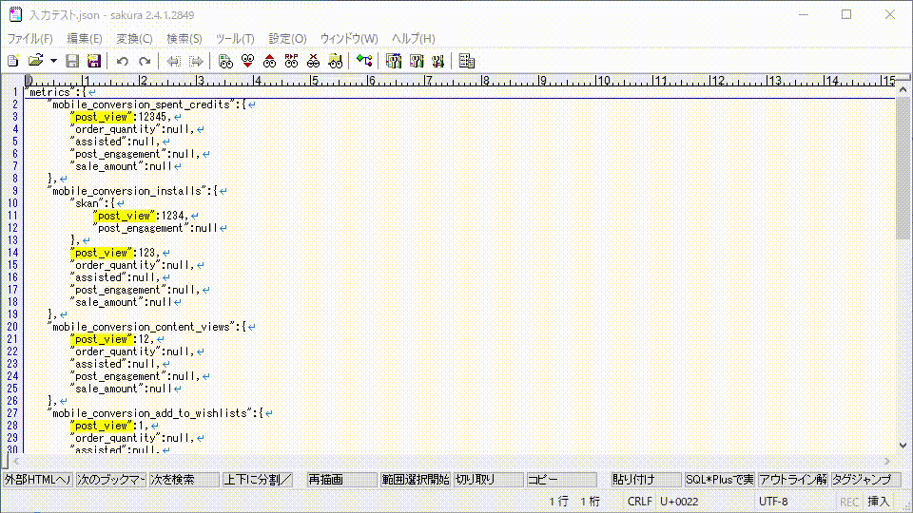Image resolution: width=913 pixels, height=513 pixels.
Task: Open the 検索(S) menu
Action: [x=184, y=39]
